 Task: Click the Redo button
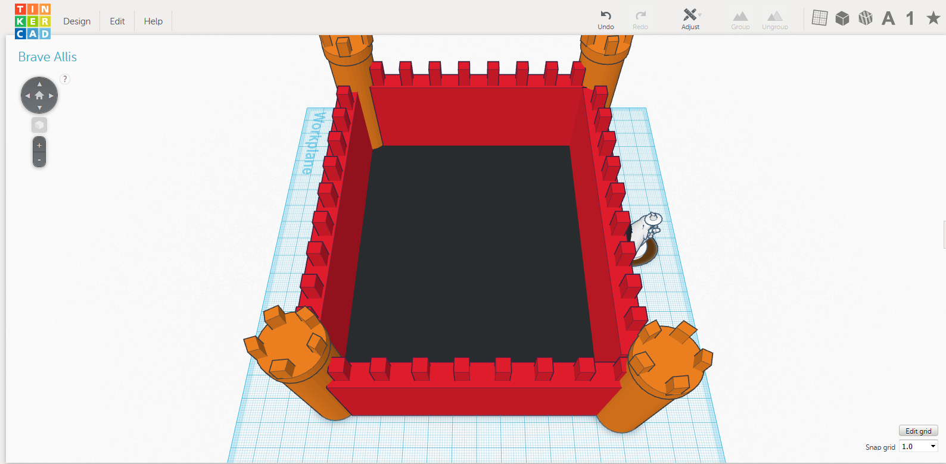(640, 20)
